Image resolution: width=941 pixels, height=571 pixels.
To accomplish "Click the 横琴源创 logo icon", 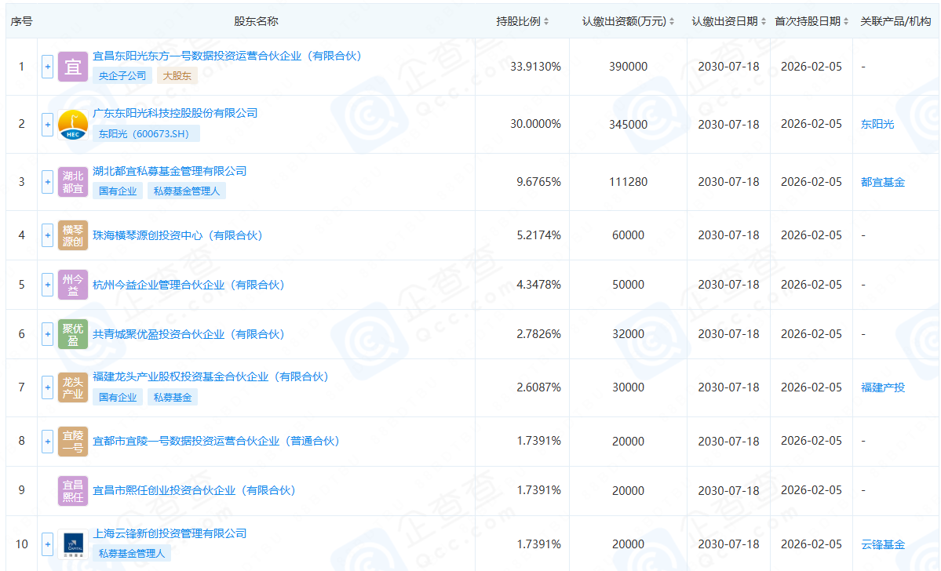I will [x=73, y=235].
